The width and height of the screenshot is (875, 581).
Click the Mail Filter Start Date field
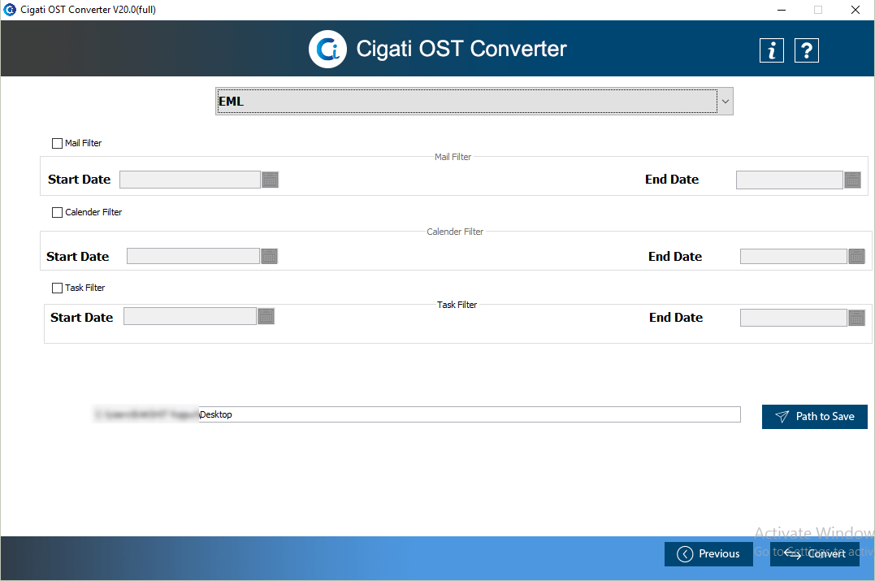[190, 180]
